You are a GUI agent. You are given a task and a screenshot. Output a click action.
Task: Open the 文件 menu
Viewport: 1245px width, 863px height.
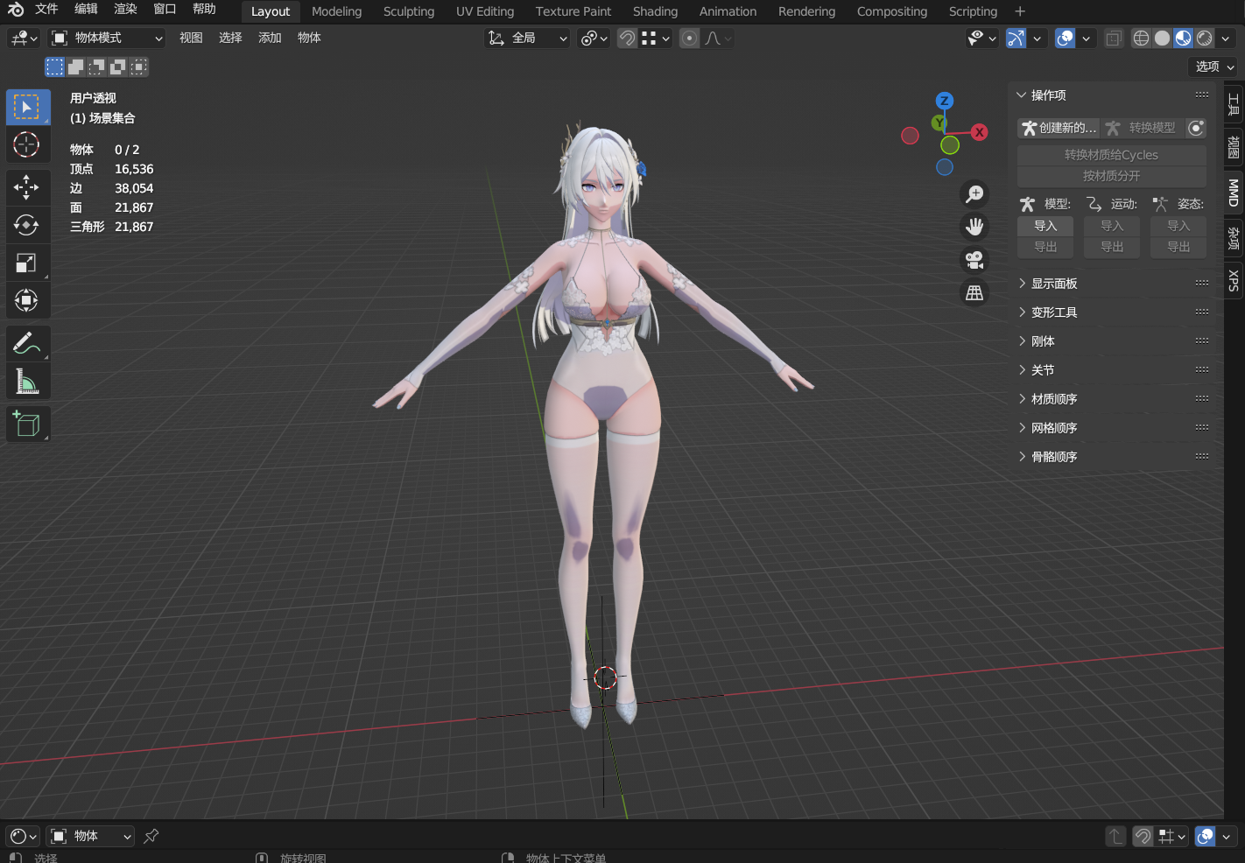click(x=46, y=9)
